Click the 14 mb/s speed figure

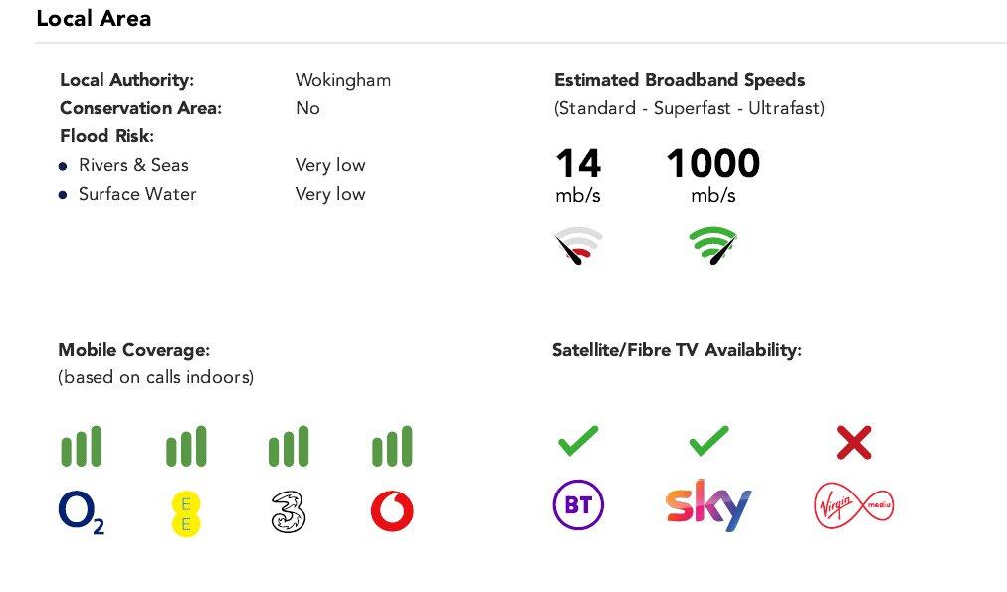[578, 164]
